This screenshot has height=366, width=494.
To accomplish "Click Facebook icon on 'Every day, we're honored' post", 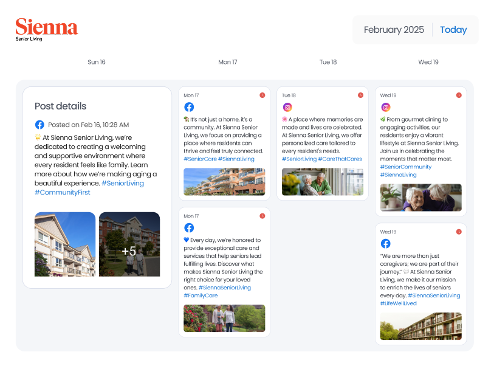I will [189, 227].
